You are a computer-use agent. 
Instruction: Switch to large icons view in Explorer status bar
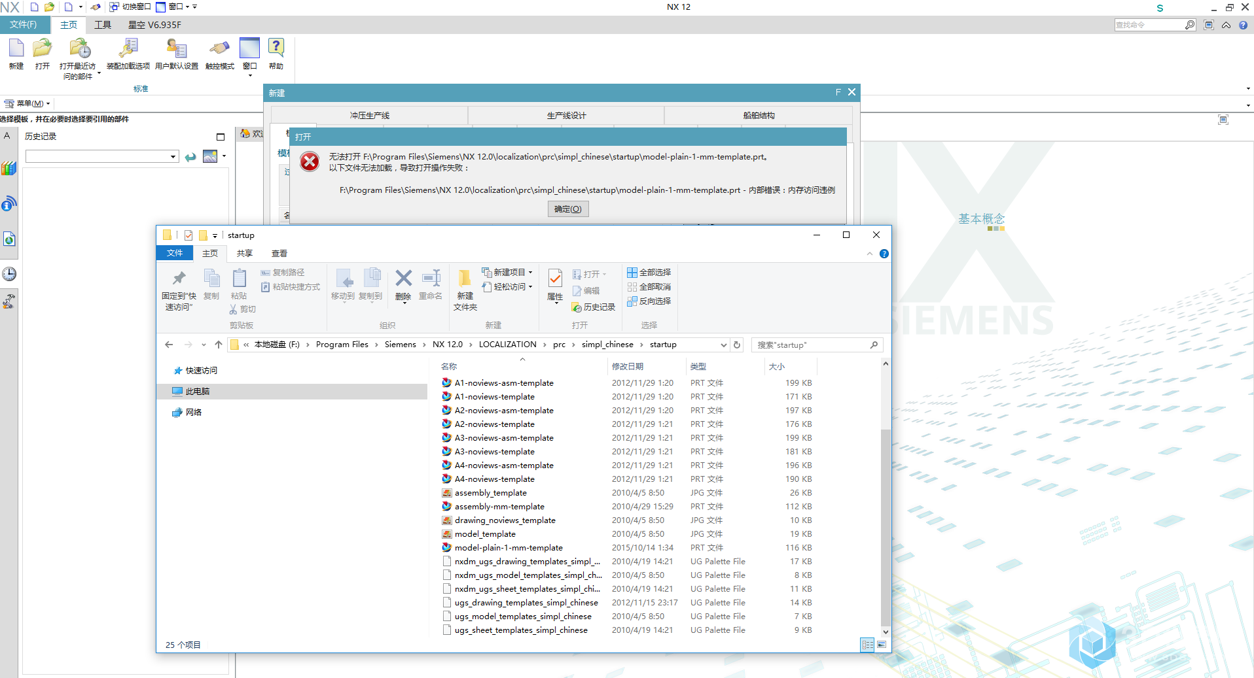882,645
